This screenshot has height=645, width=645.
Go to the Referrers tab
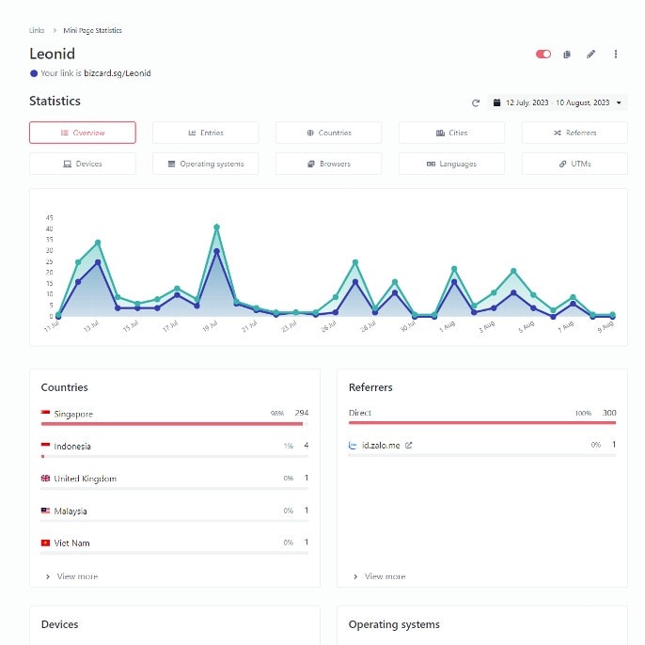[574, 133]
